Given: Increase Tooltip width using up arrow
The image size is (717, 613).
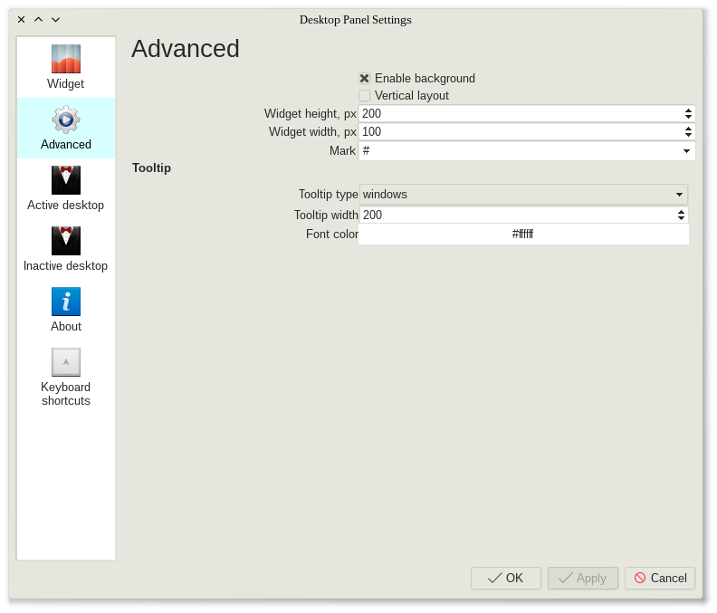Looking at the screenshot, I should click(x=682, y=212).
